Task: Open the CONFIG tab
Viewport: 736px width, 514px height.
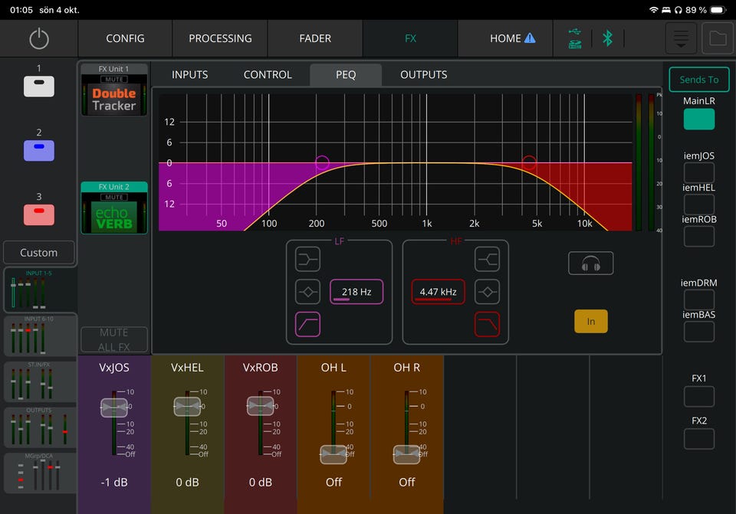Action: coord(125,38)
